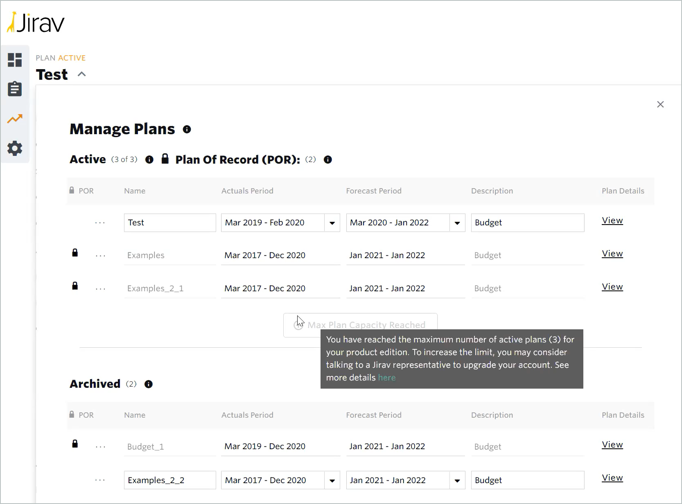Viewport: 682px width, 504px height.
Task: Open Actuals Period dropdown for Examples_2_2
Action: (x=332, y=481)
